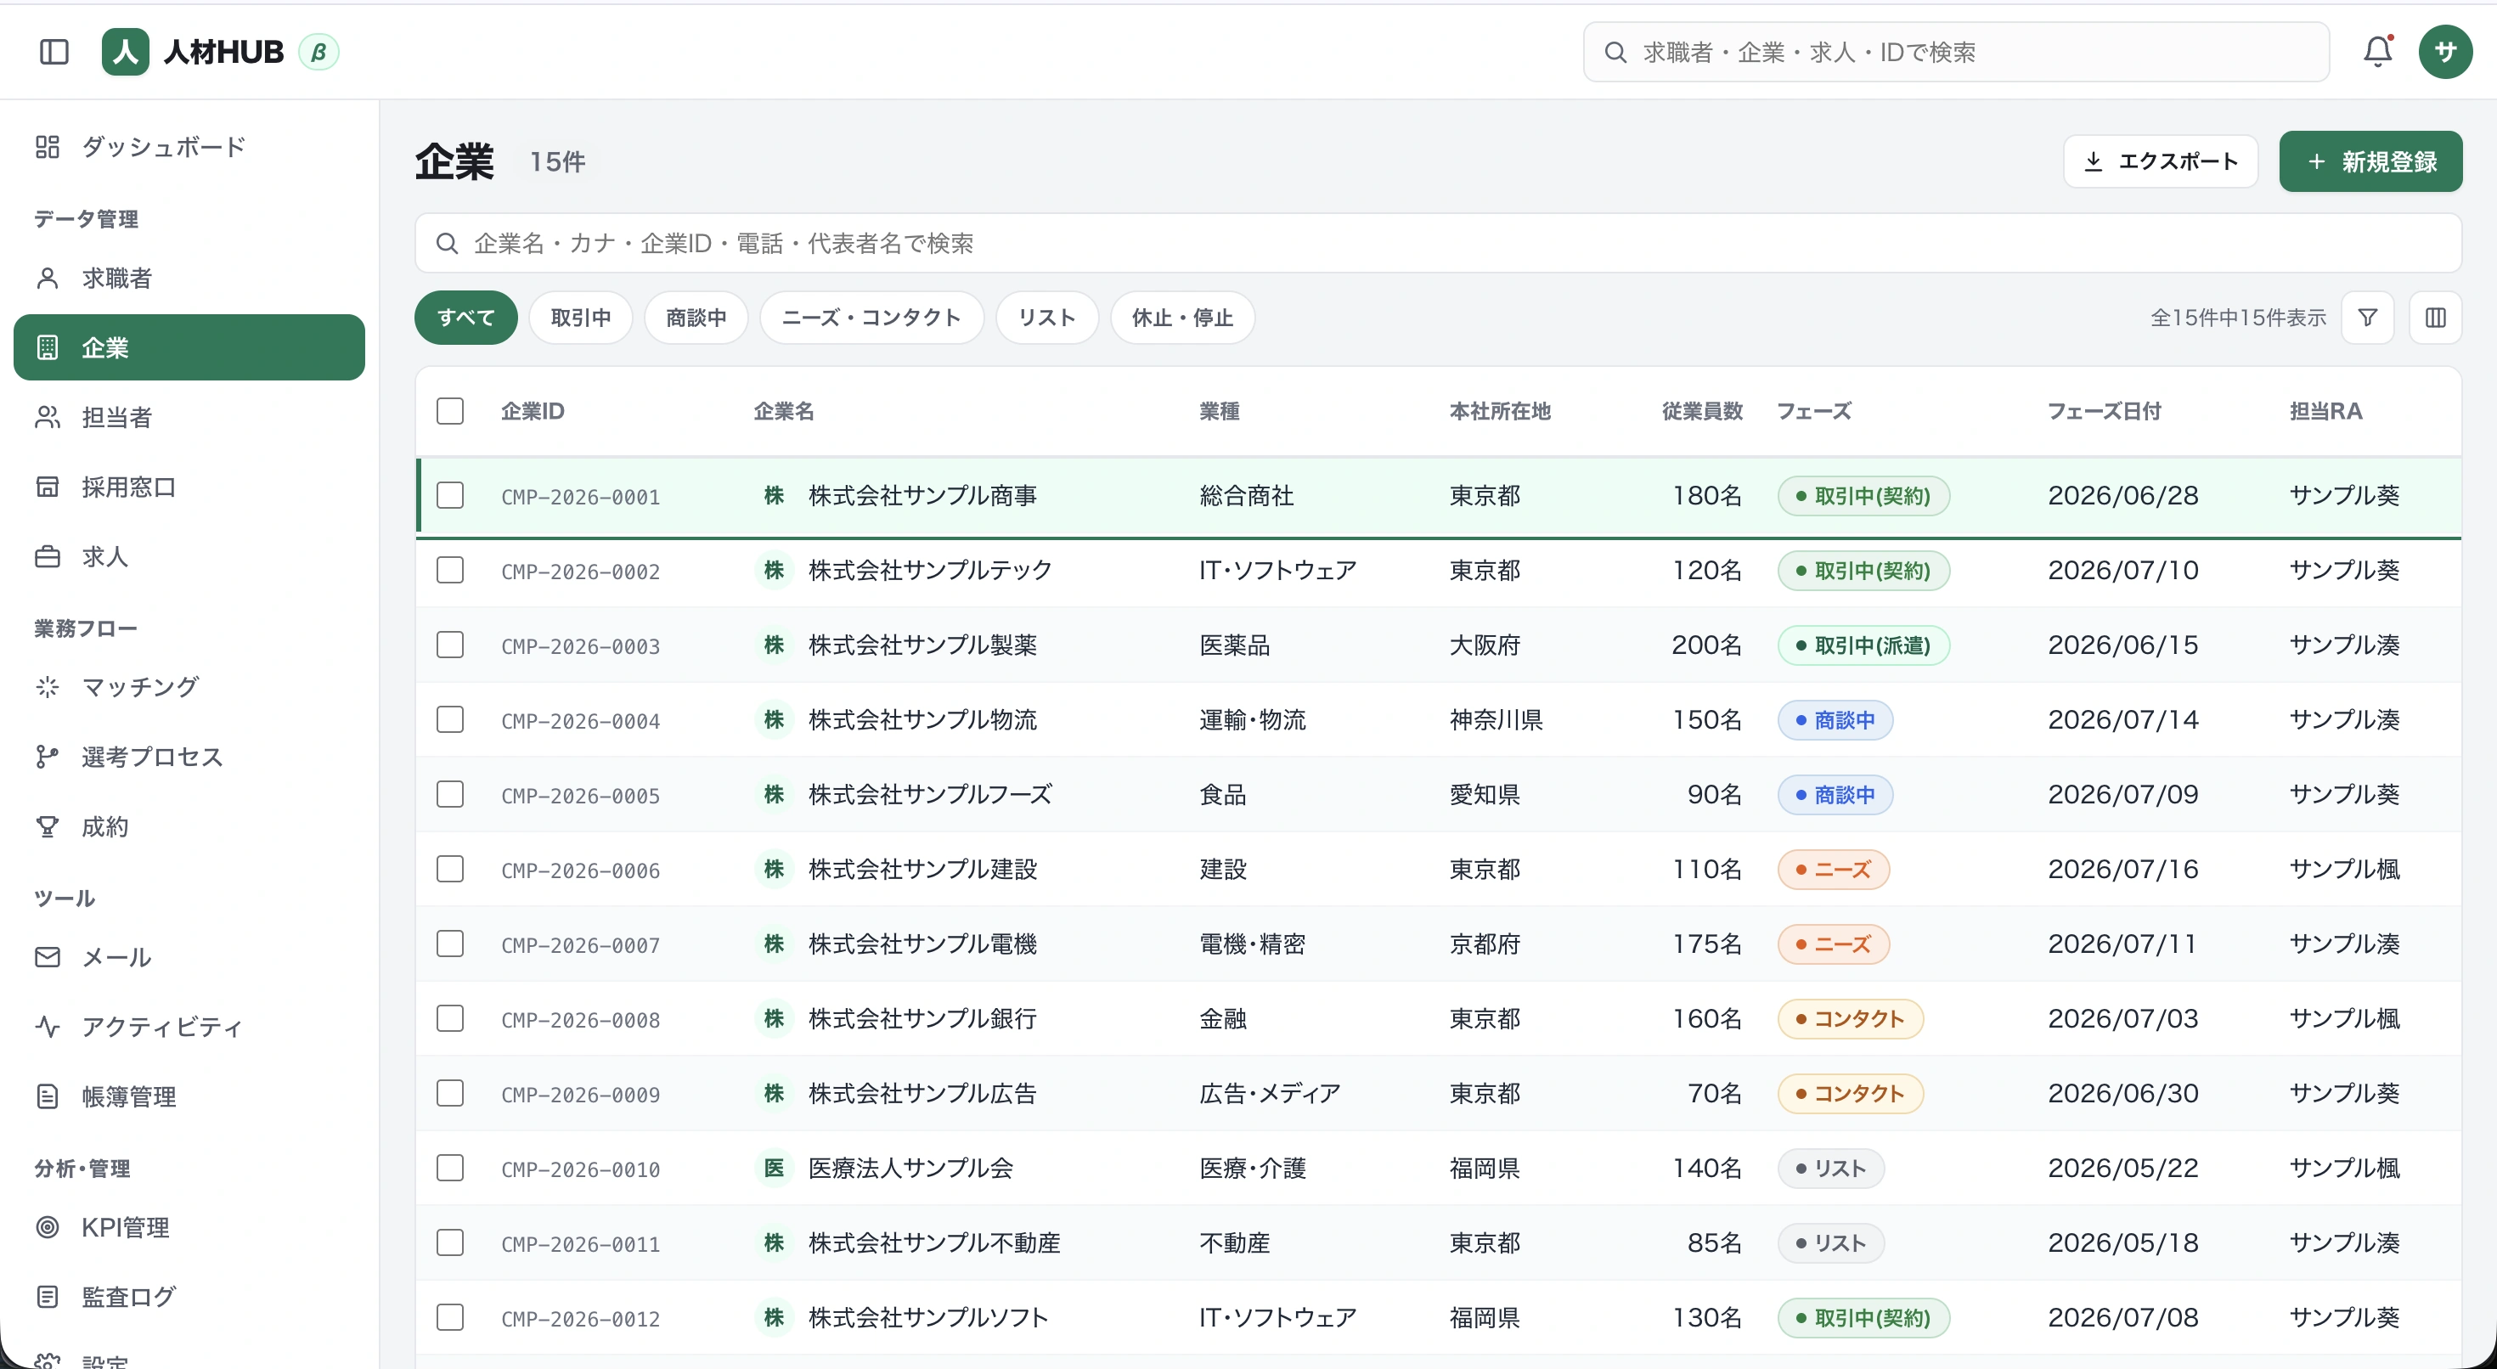The height and width of the screenshot is (1369, 2497).
Task: Open 監査ログ page
Action: 189,1298
